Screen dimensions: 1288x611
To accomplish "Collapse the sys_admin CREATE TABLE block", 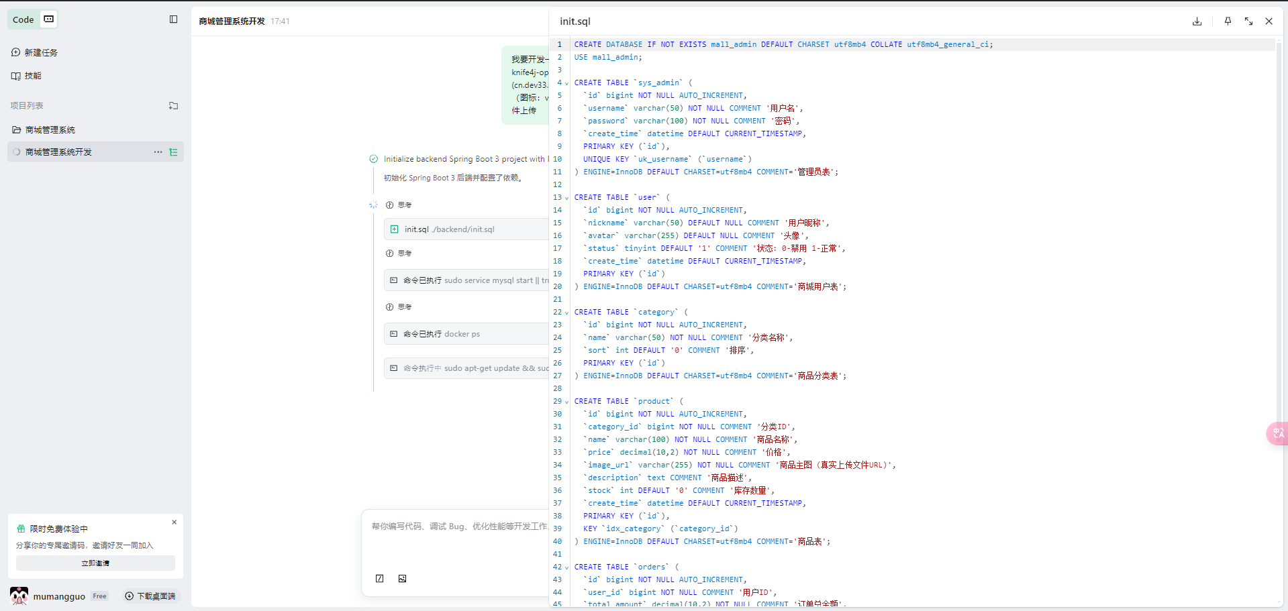I will 566,84.
